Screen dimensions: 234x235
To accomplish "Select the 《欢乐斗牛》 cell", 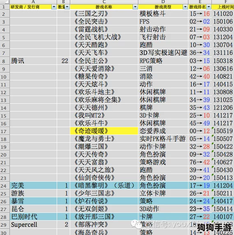I will coord(104,123).
